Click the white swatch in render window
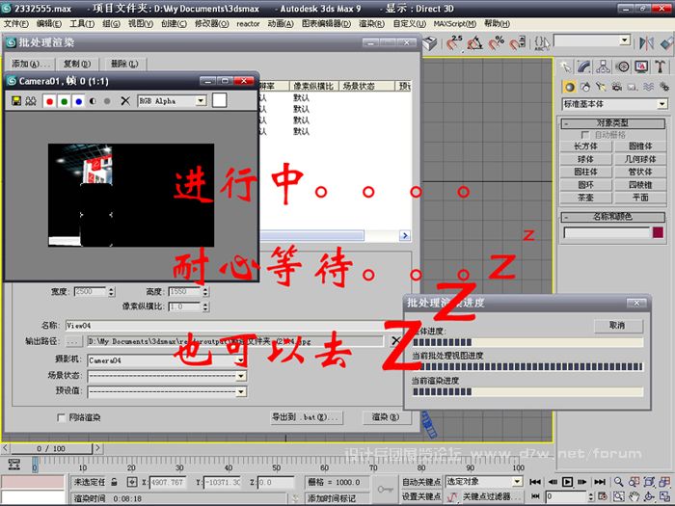The height and width of the screenshot is (506, 675). [219, 100]
